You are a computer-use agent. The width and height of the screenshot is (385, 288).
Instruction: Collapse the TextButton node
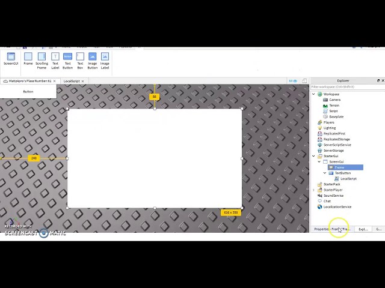tap(325, 173)
